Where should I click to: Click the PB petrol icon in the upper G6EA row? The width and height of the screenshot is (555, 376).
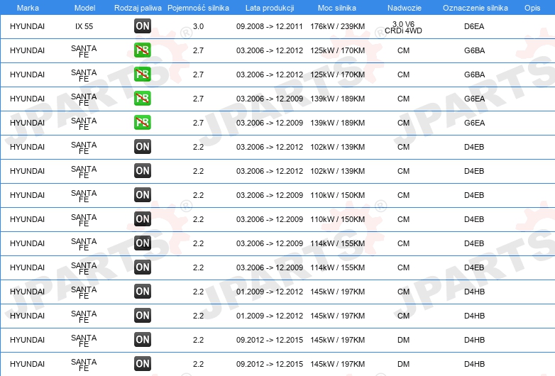[143, 99]
